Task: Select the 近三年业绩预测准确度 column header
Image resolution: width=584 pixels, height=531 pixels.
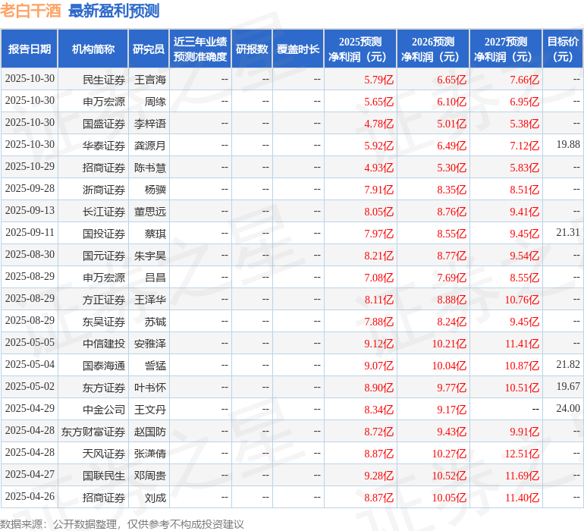Action: (x=200, y=49)
